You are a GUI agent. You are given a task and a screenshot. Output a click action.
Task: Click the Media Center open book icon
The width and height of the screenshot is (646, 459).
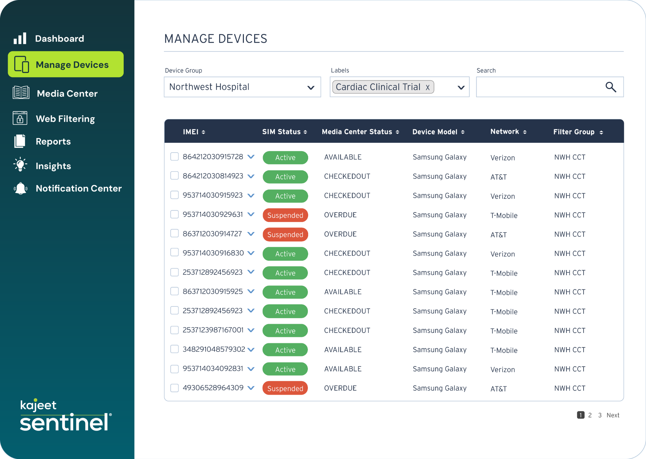(21, 93)
